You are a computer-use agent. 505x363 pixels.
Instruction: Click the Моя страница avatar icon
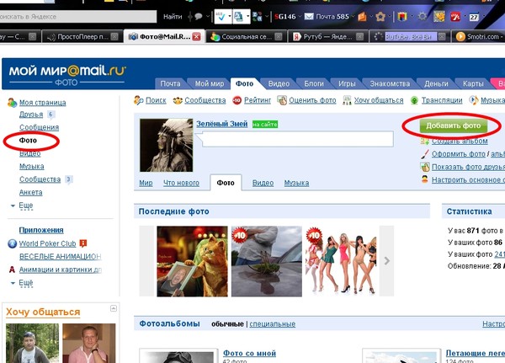tap(12, 103)
